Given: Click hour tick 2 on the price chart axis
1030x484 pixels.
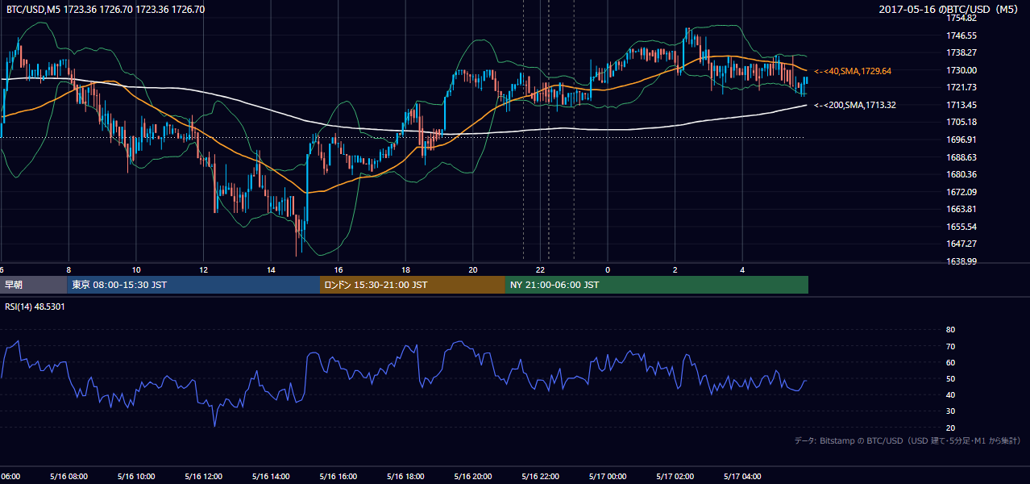Looking at the screenshot, I should click(675, 270).
